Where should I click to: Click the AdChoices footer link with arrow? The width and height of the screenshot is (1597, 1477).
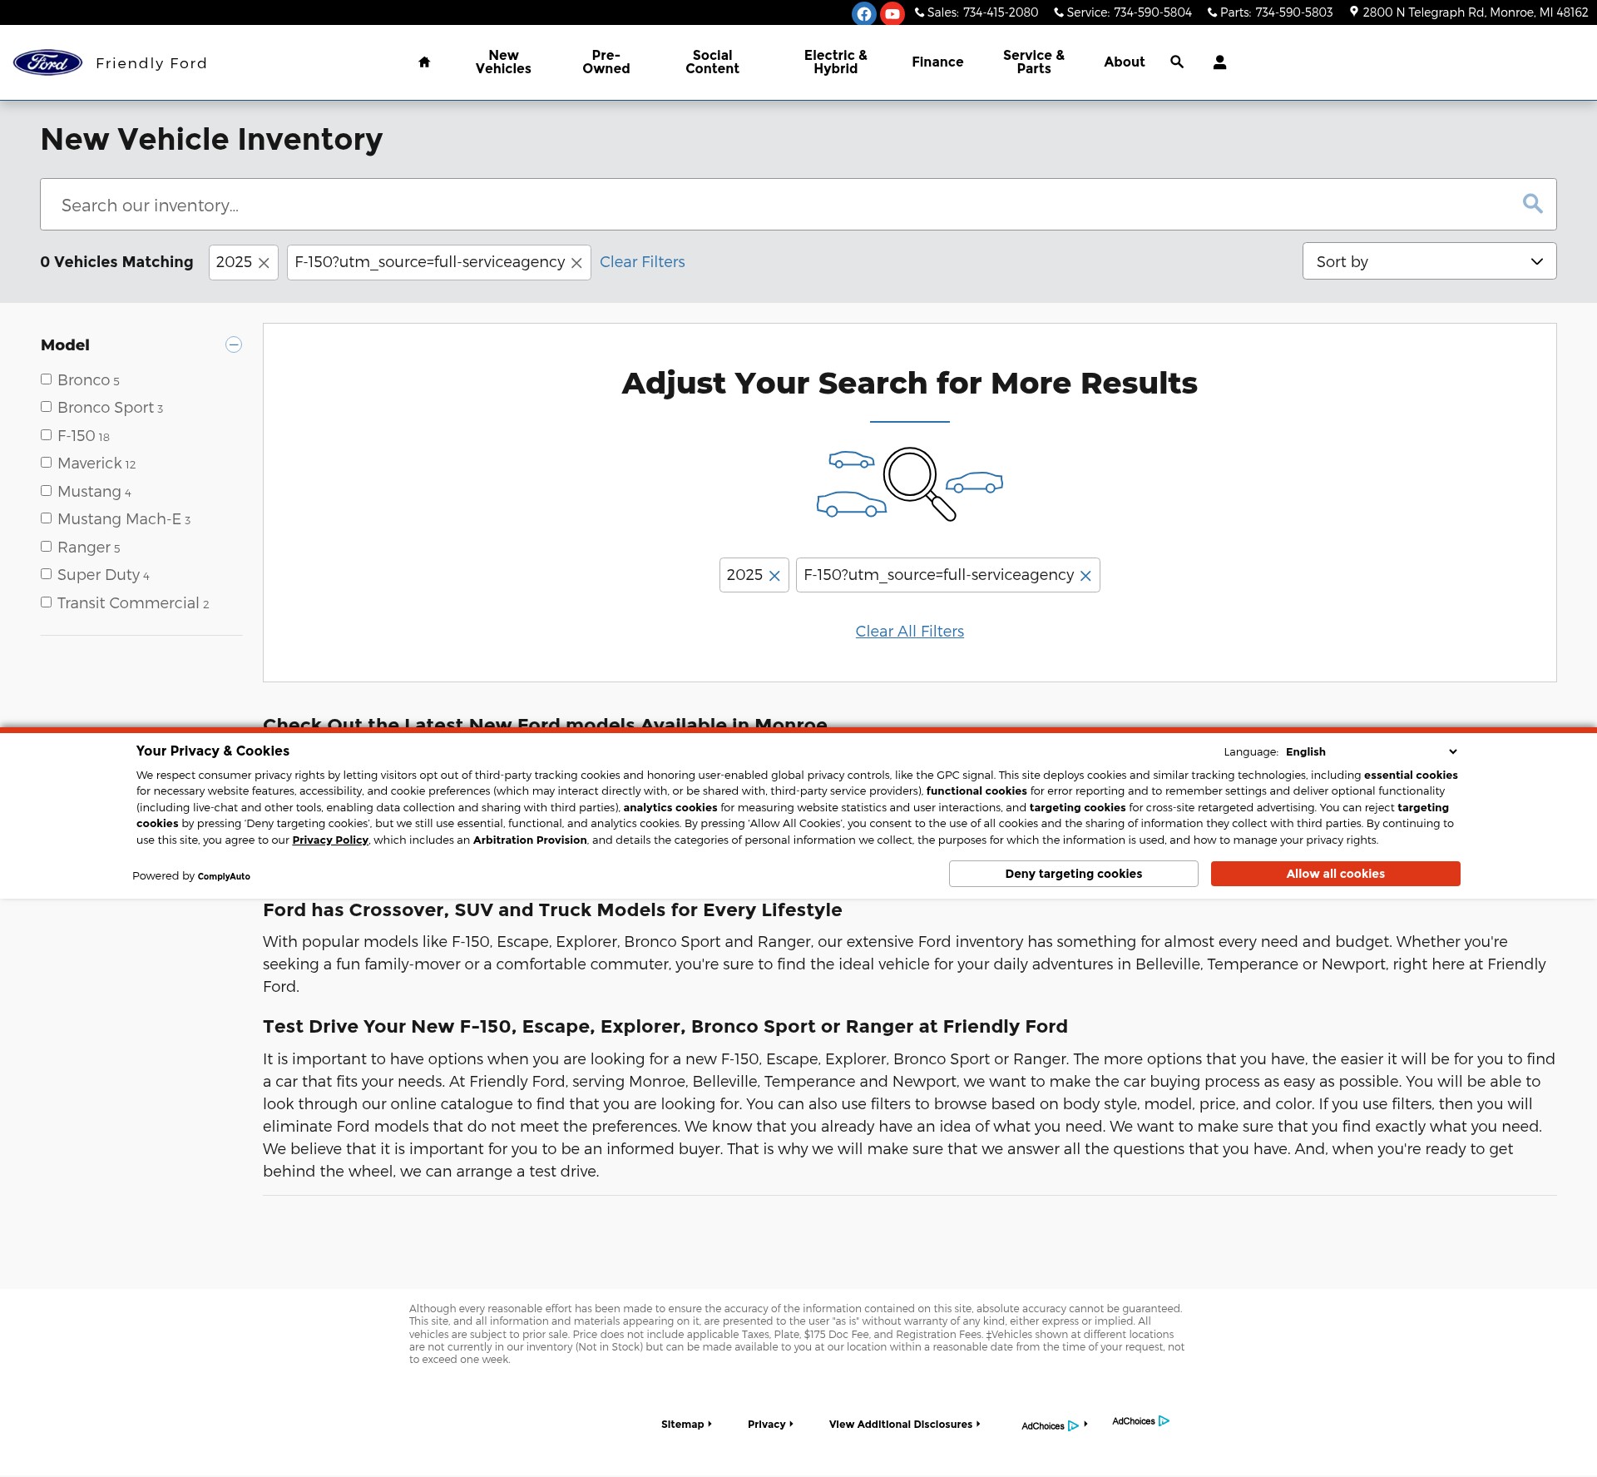pyautogui.click(x=1055, y=1425)
